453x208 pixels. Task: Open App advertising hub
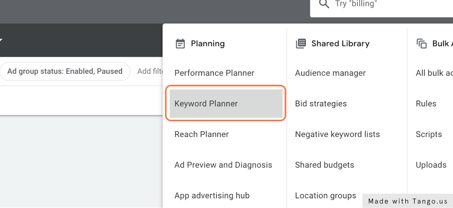point(212,196)
